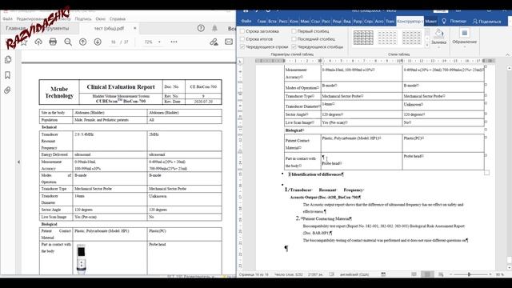This screenshot has width=512, height=288.
Task: Open Acrobat zoom percentage dropdown
Action: [x=159, y=42]
